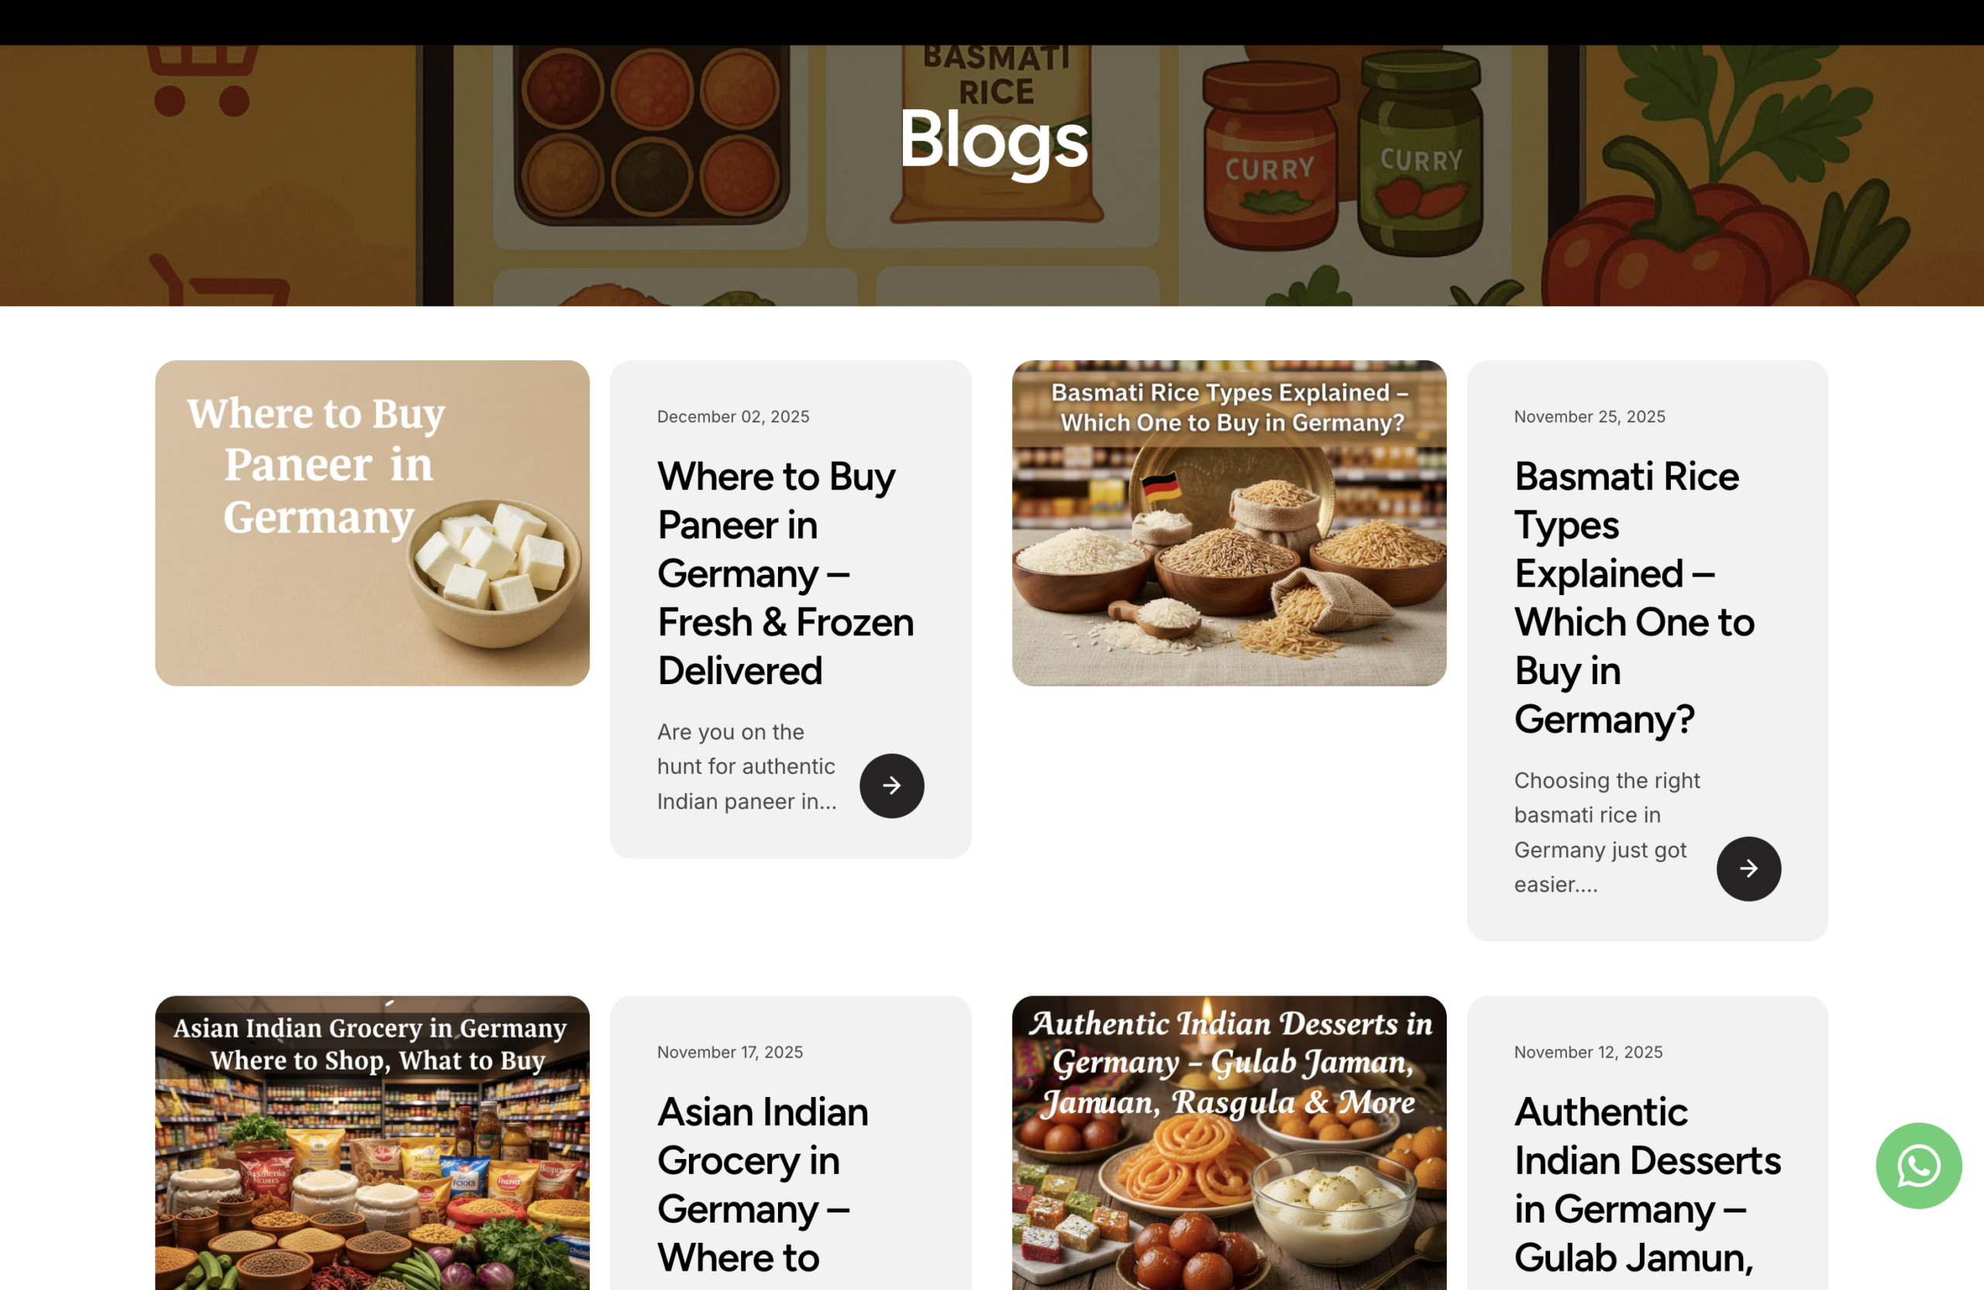Open the Basmati Rice Types Explained thumbnail image

(x=1228, y=522)
